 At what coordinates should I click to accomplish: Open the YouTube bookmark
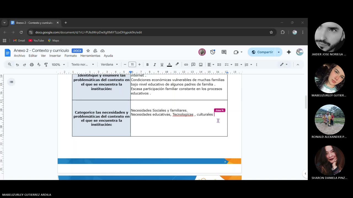click(x=36, y=40)
